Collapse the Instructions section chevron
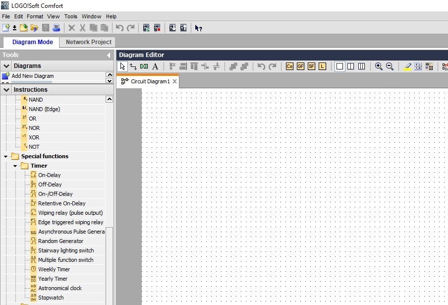448x305 pixels. point(6,89)
